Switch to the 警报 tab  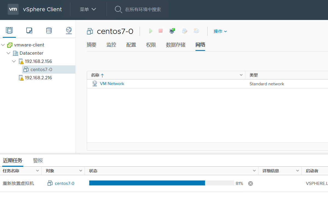(x=38, y=161)
